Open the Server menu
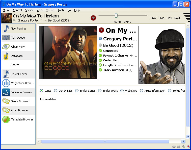The image size is (191, 150). 29,10
